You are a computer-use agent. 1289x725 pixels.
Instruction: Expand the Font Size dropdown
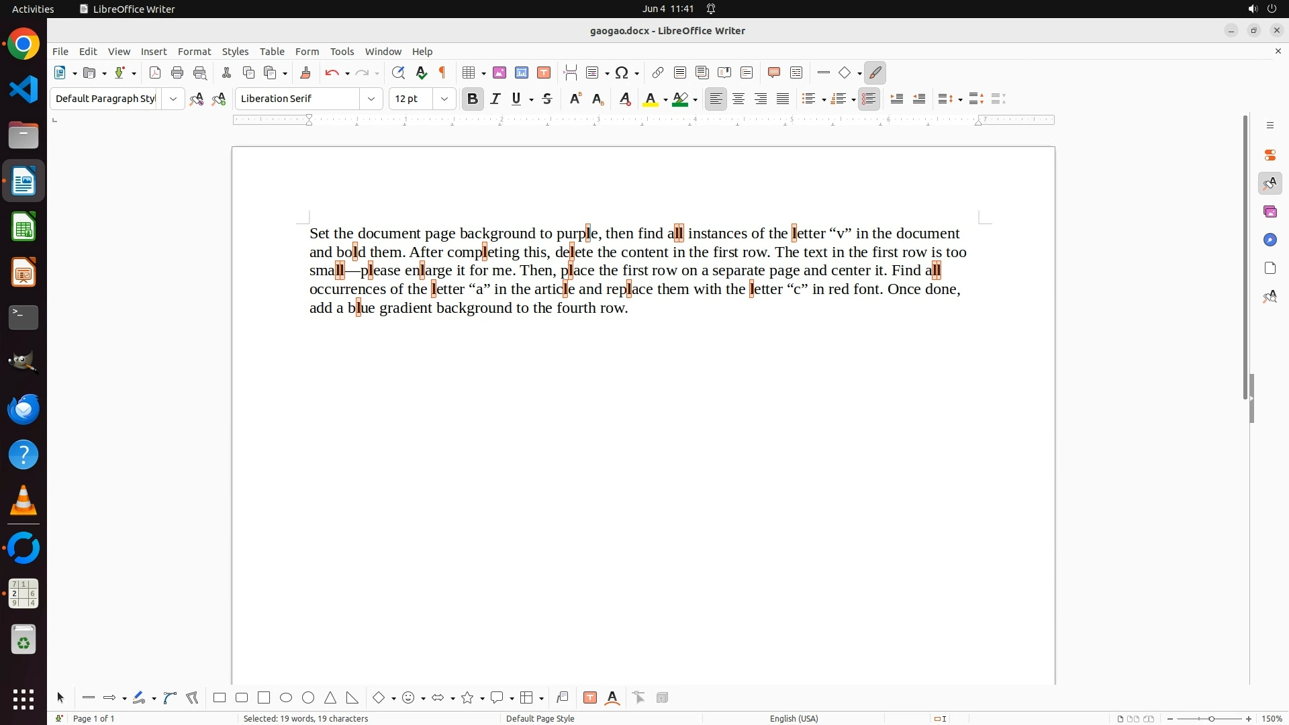[x=444, y=99]
